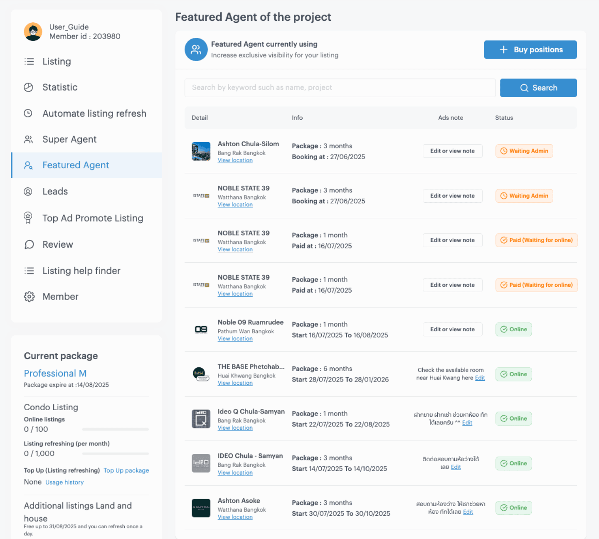Click Online status for Noble 09 Ruamrudee

point(514,329)
